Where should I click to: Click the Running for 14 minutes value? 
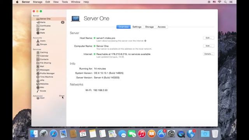[x=100, y=69]
